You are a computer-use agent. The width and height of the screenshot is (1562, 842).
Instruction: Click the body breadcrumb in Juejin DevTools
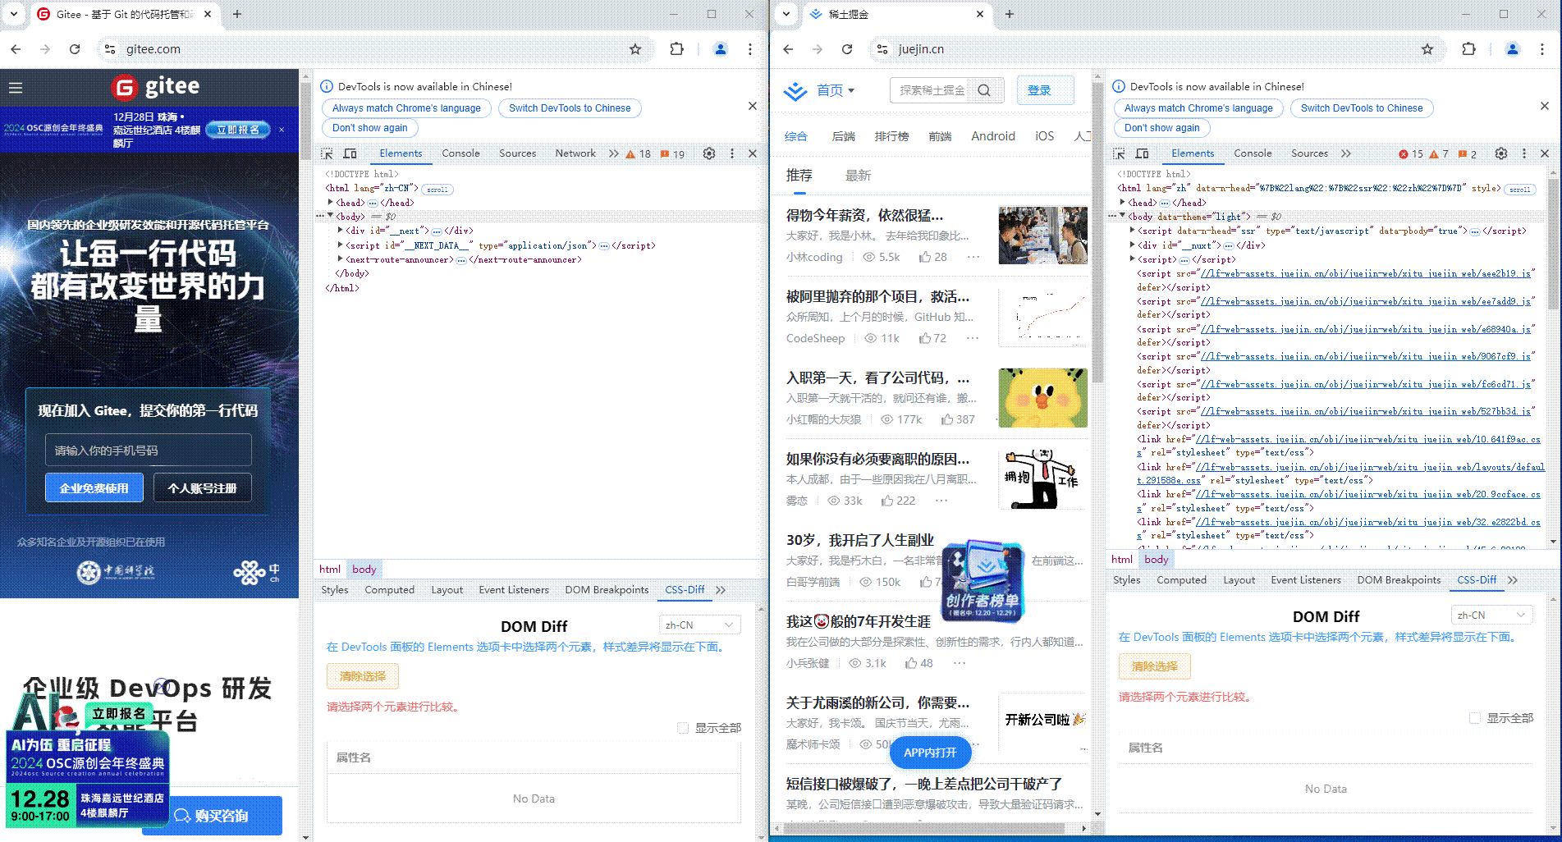click(1156, 560)
